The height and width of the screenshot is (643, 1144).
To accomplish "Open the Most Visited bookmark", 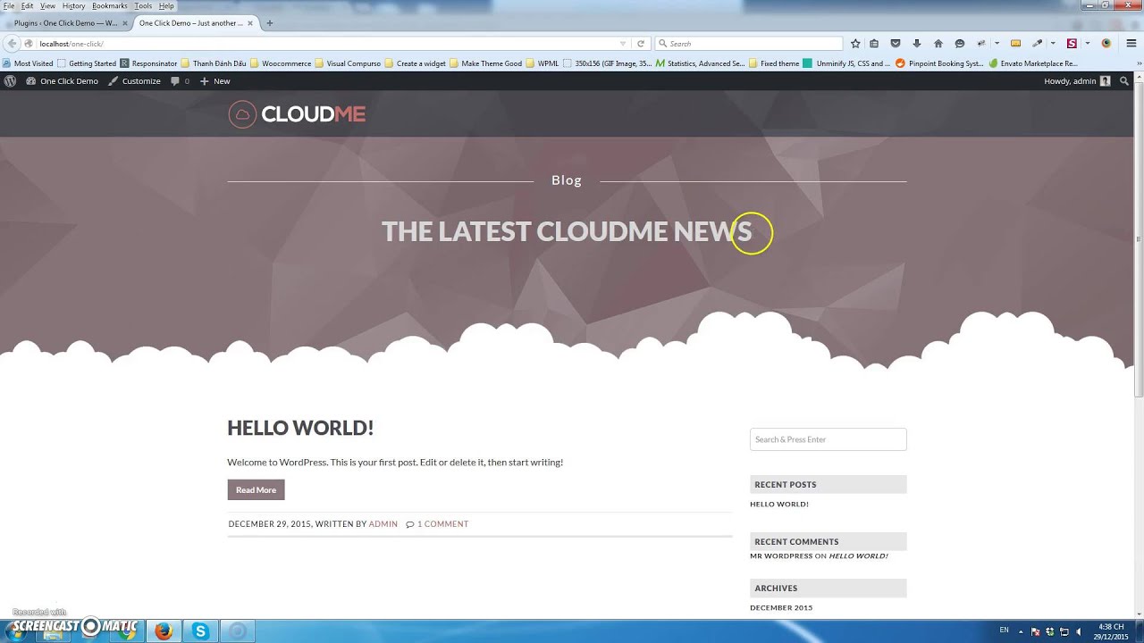I will (29, 63).
